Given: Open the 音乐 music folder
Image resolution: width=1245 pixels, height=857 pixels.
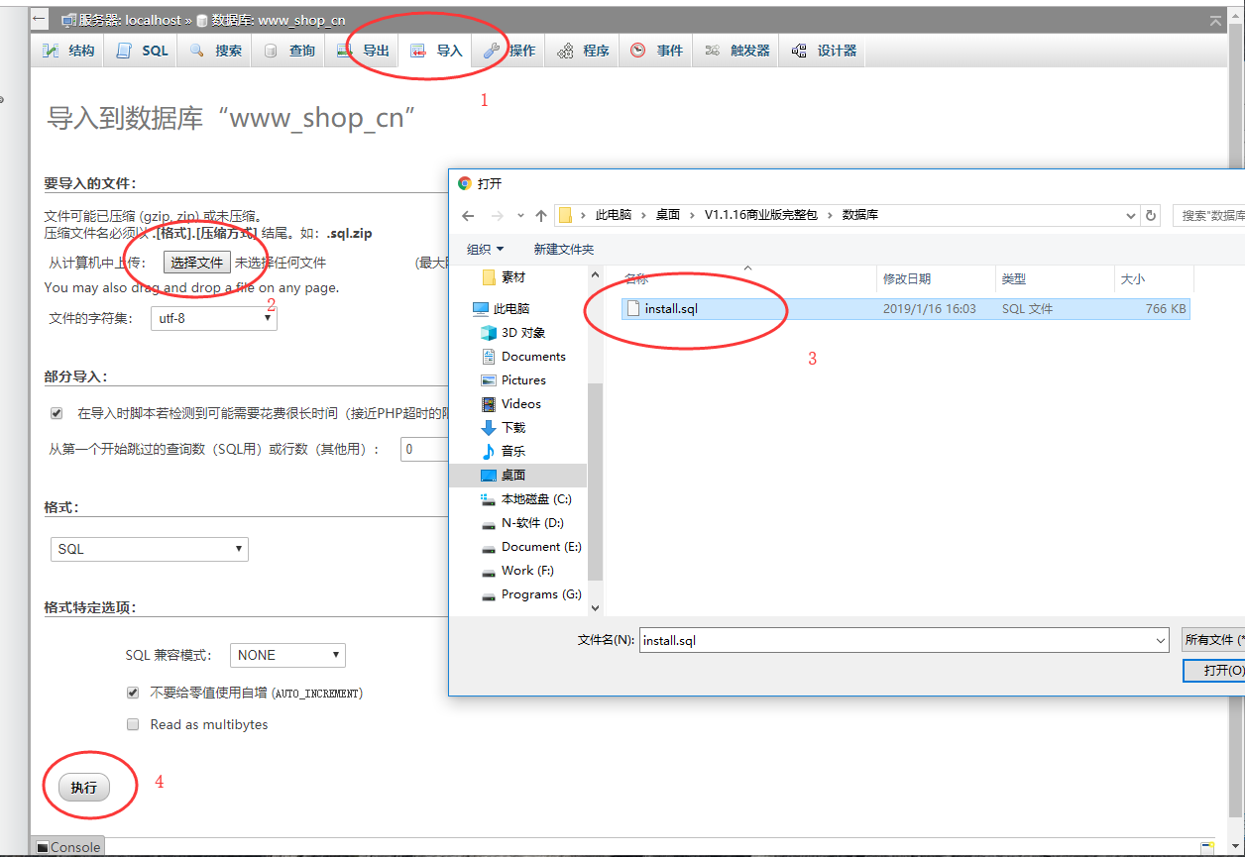Looking at the screenshot, I should [x=512, y=452].
